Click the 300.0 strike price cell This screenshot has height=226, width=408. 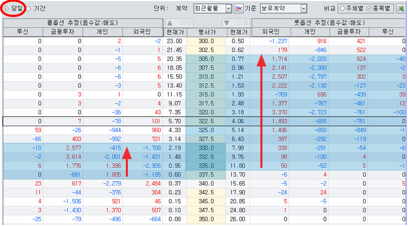click(206, 41)
